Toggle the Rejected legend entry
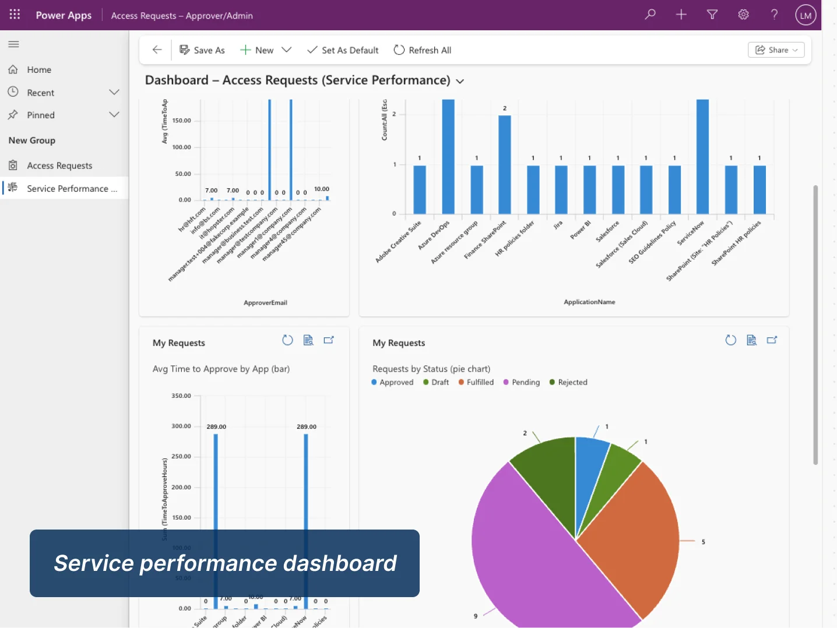Image resolution: width=837 pixels, height=628 pixels. (x=568, y=382)
